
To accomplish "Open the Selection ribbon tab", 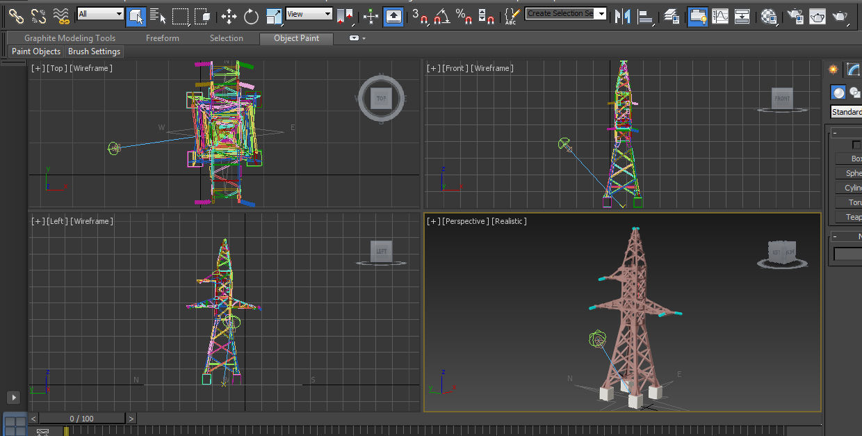I will [x=227, y=38].
